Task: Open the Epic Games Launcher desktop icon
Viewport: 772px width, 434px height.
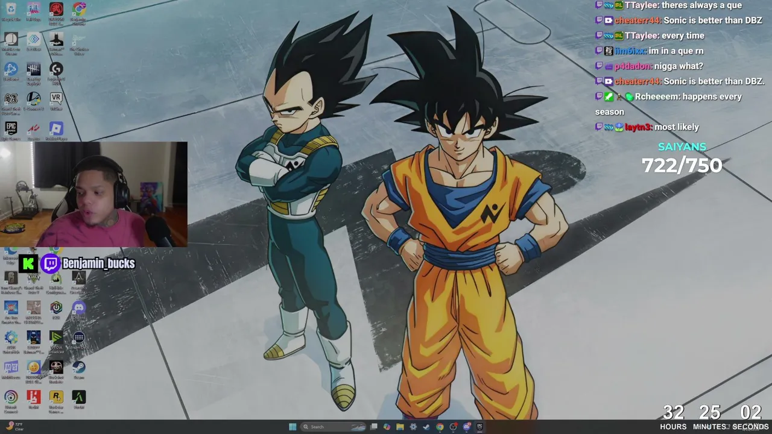Action: (11, 131)
